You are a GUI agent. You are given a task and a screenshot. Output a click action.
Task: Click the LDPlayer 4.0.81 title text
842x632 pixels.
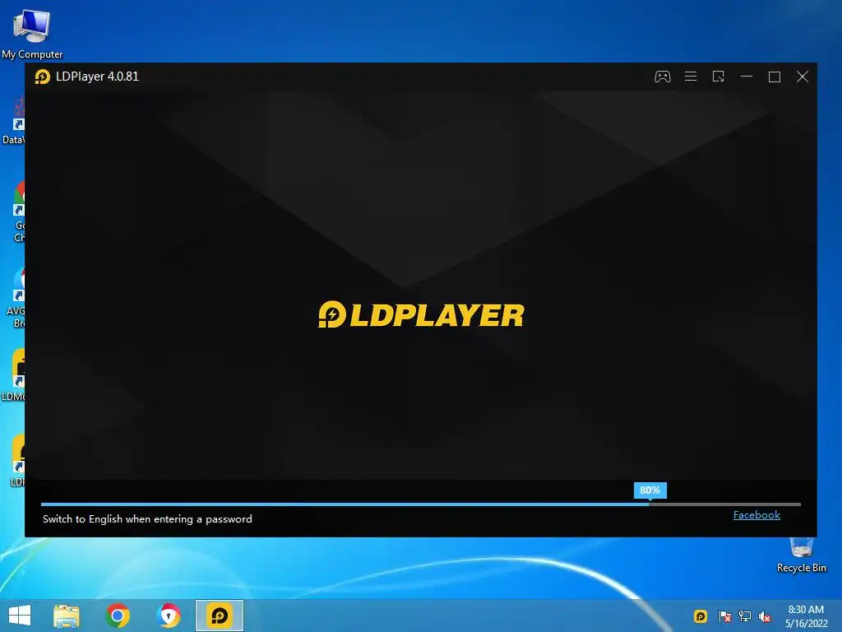coord(97,77)
